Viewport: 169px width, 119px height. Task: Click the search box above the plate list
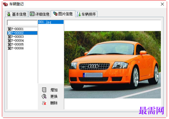coord(22,23)
